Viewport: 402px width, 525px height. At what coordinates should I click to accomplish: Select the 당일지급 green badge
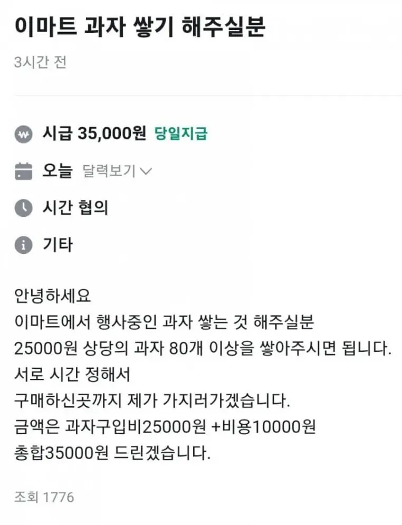181,134
